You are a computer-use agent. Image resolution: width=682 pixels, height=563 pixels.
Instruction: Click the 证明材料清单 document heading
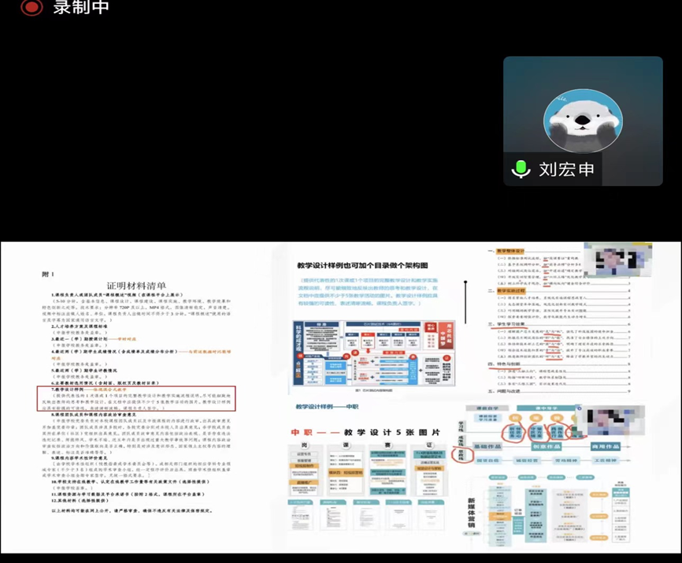(136, 285)
